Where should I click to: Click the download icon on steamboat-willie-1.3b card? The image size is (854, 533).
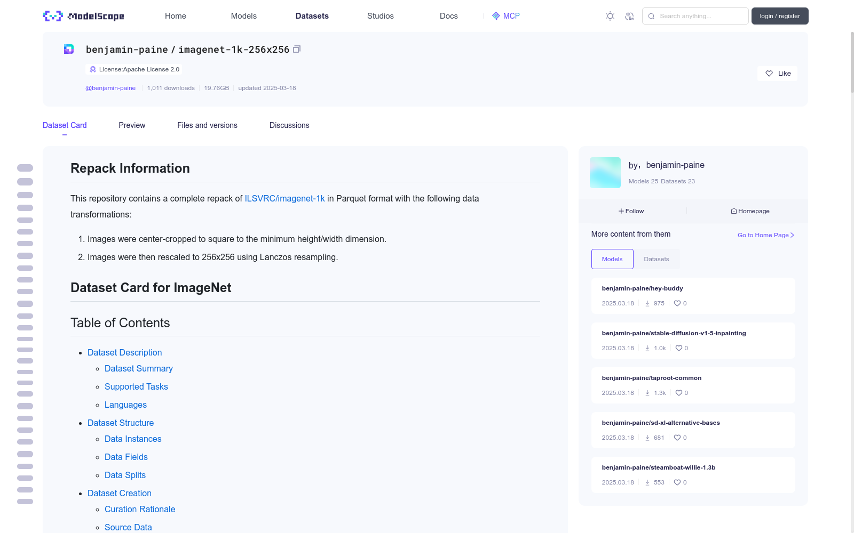647,482
